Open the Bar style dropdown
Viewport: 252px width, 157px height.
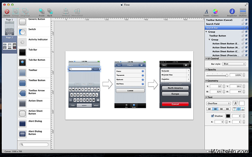[234, 64]
